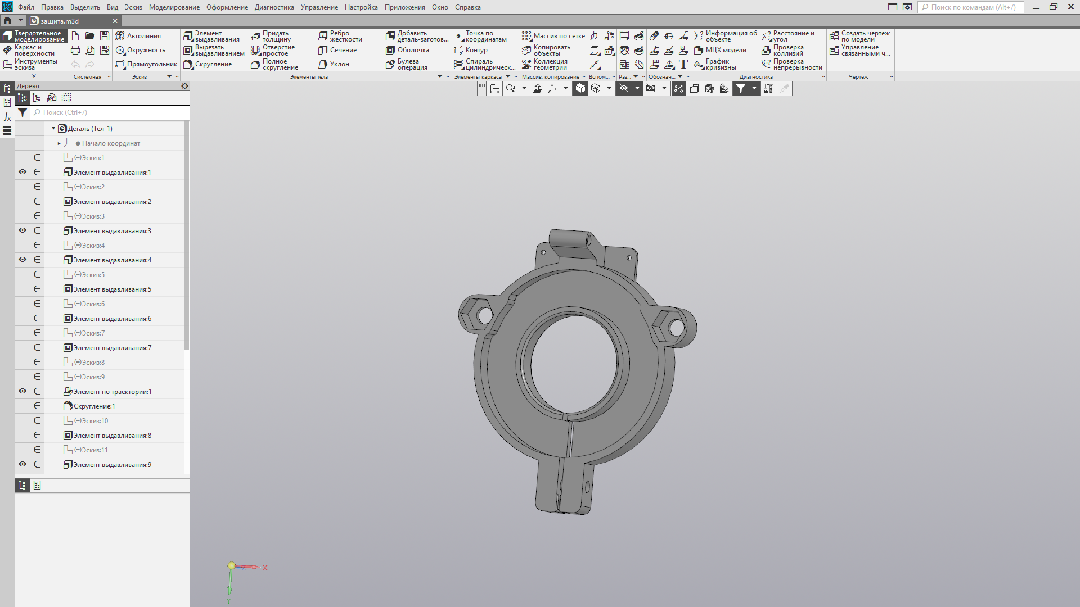Switch to the защита.m3d document tab
Image resolution: width=1080 pixels, height=607 pixels.
point(60,21)
